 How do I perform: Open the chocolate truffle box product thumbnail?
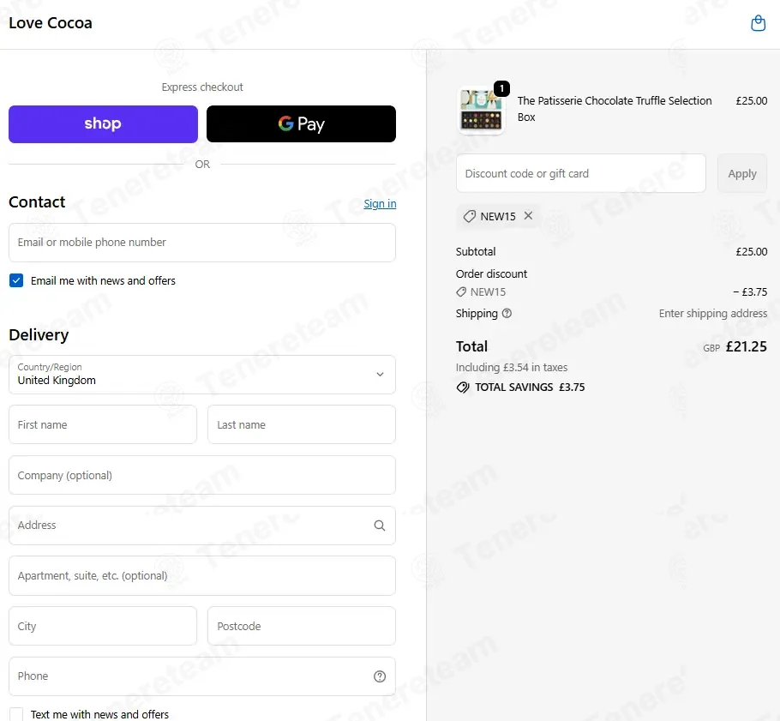pyautogui.click(x=481, y=111)
